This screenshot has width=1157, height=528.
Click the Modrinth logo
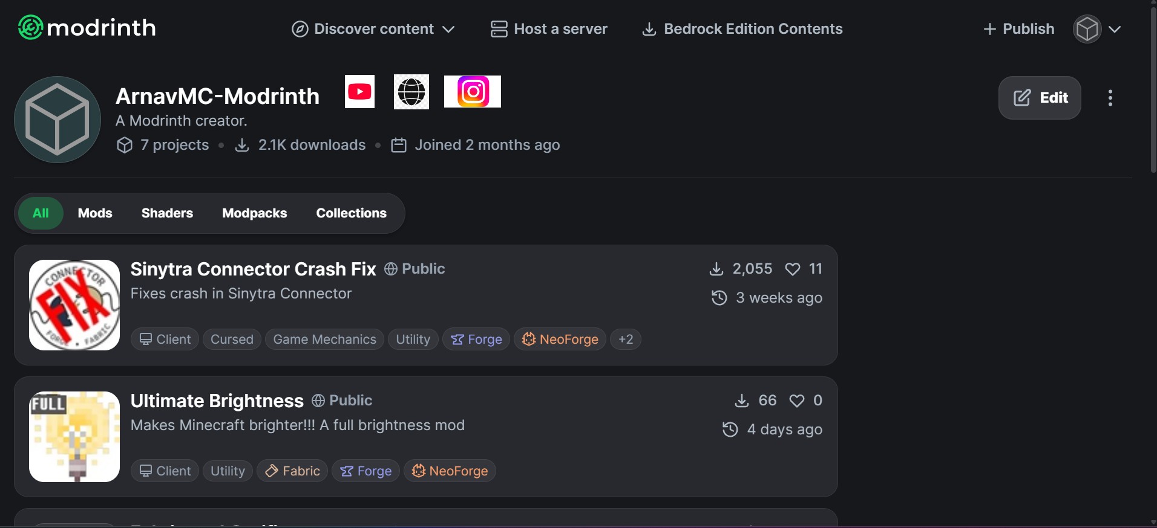(87, 28)
